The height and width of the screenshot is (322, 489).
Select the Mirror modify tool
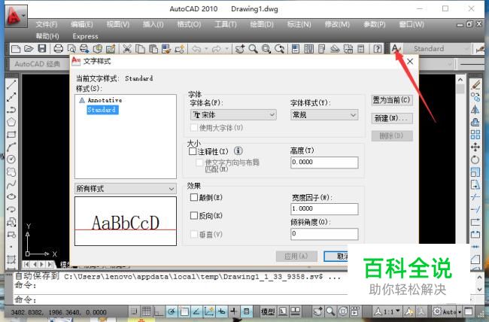coord(475,110)
